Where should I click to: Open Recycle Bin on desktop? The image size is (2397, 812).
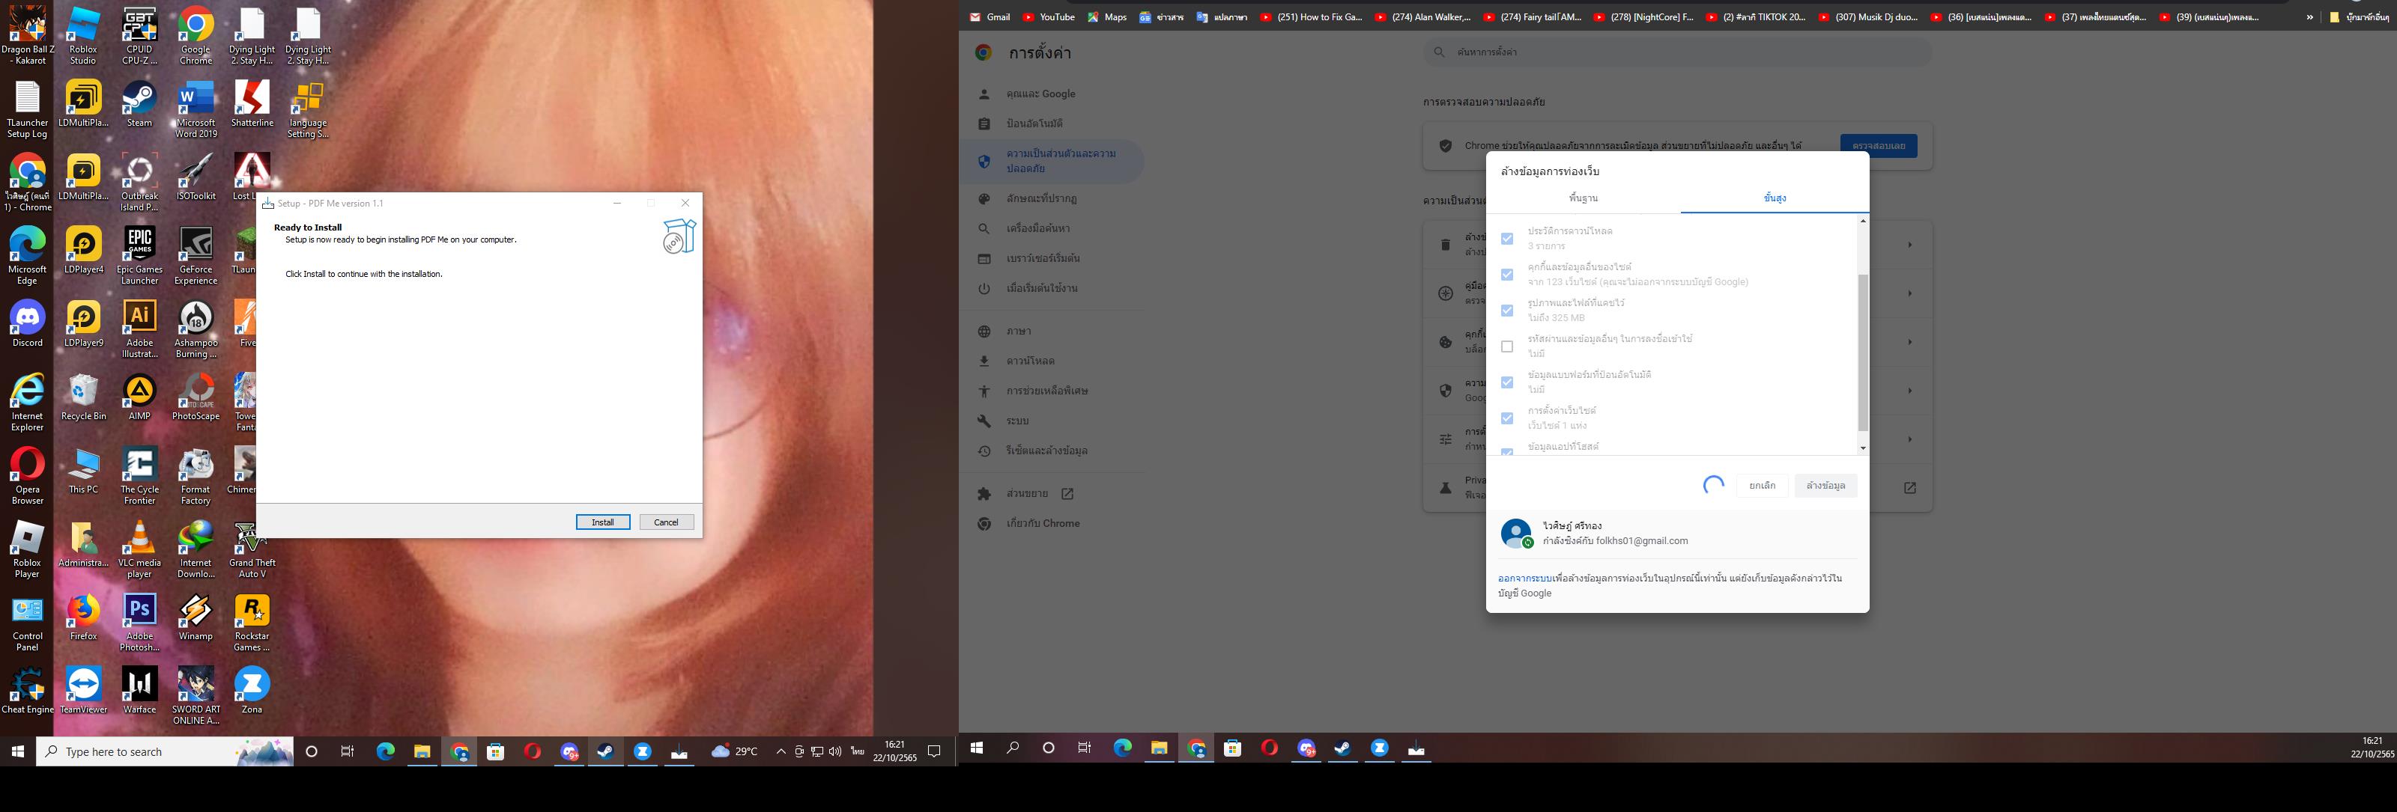tap(83, 392)
